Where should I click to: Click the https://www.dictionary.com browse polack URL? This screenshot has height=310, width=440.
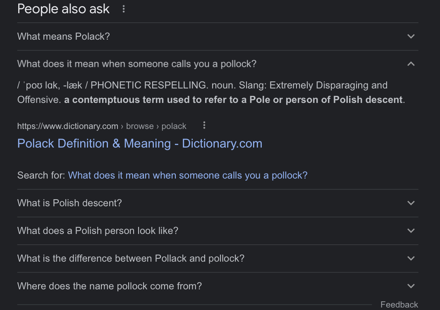102,126
